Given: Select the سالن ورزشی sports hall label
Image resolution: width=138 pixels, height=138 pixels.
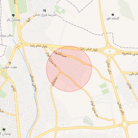Looking at the screenshot, I should tap(6, 36).
